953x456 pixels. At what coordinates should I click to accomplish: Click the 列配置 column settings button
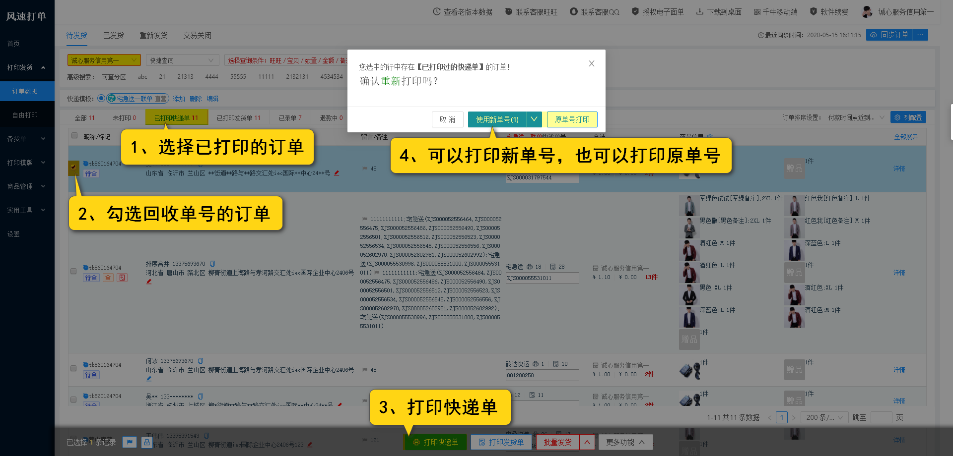click(x=908, y=117)
